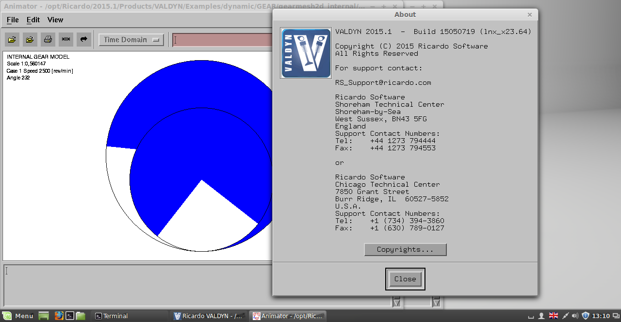Image resolution: width=621 pixels, height=322 pixels.
Task: Click the update manager shield icon
Action: click(586, 316)
